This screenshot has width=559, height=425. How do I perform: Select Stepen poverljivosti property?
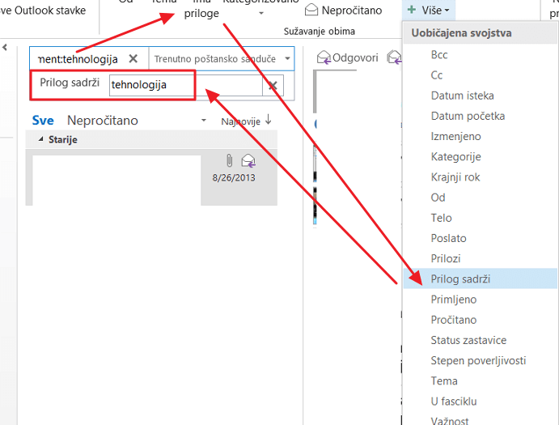[x=478, y=360]
